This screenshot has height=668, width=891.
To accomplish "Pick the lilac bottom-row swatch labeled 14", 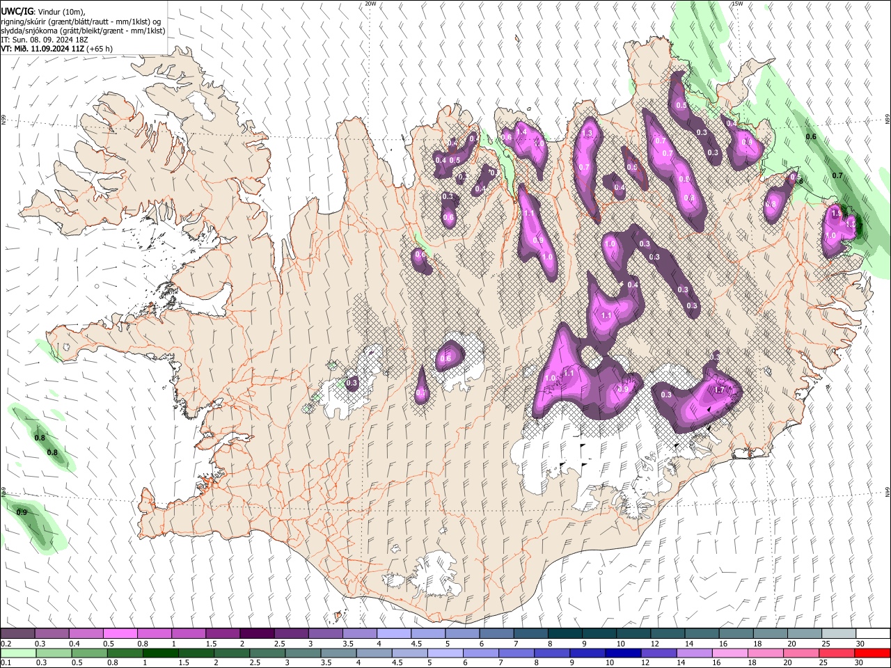I will [x=693, y=653].
